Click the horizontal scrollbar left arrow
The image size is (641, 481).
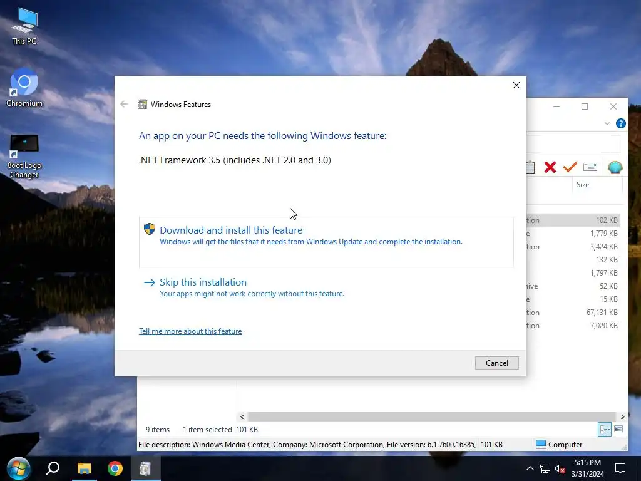pyautogui.click(x=242, y=416)
